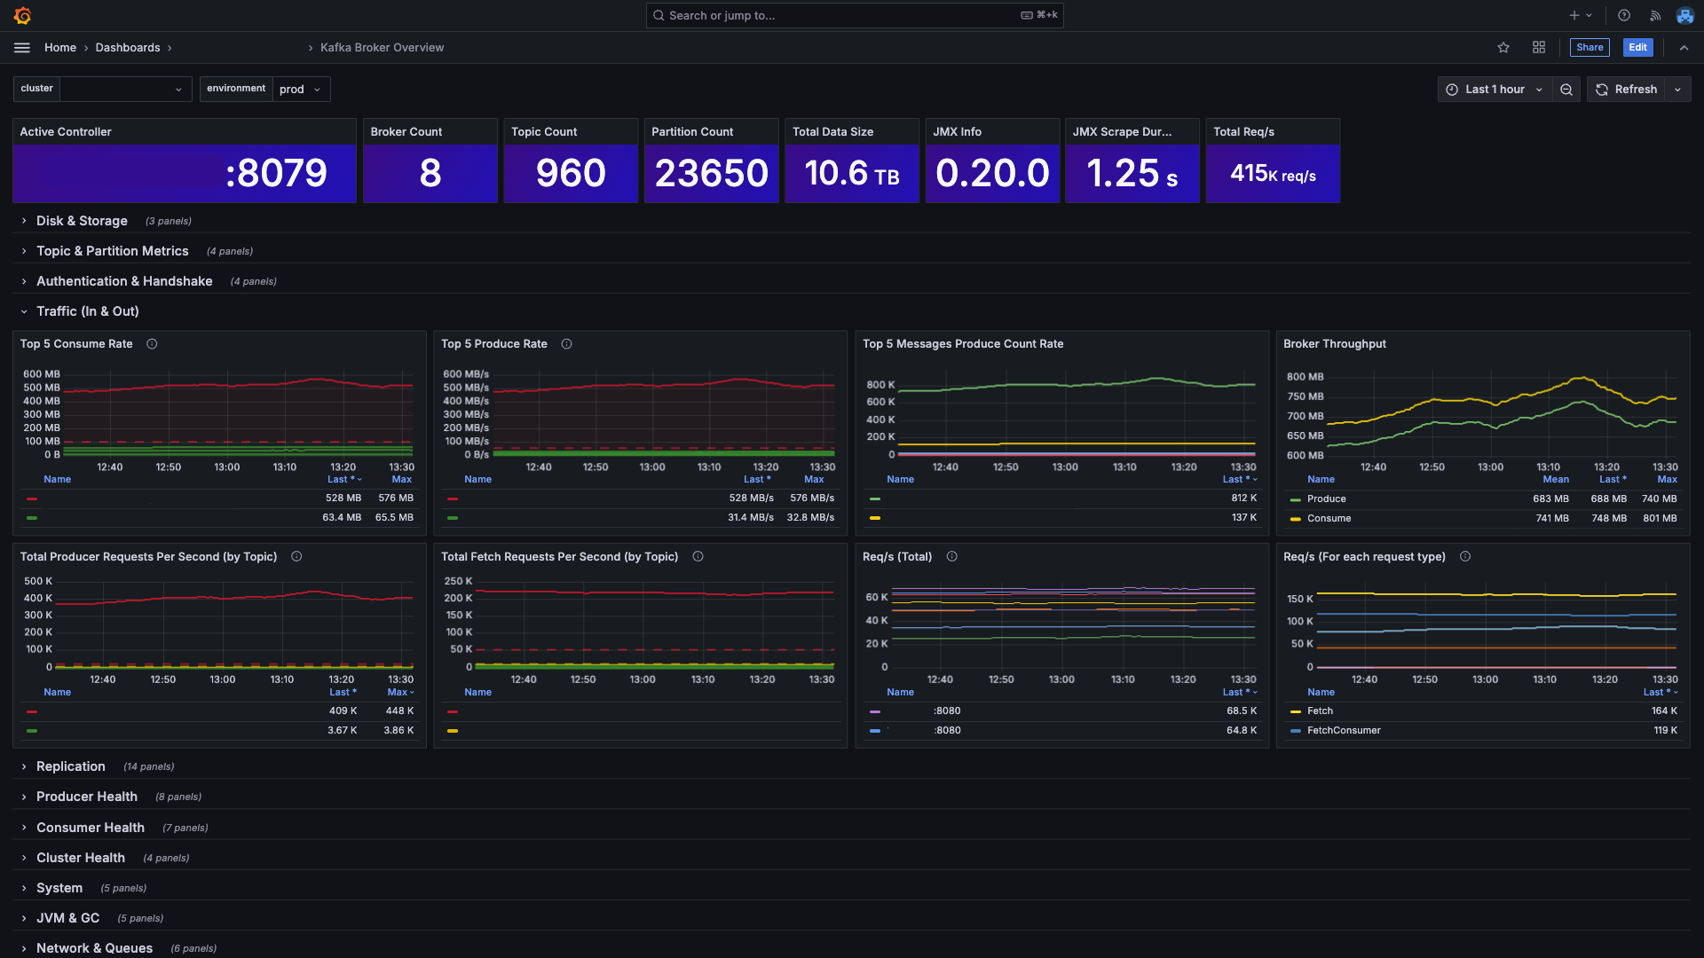This screenshot has height=958, width=1704.
Task: Toggle FetchConsumer series in request type legend
Action: pos(1344,731)
